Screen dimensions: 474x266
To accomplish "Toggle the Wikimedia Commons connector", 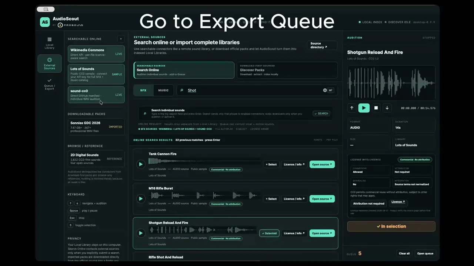I will [96, 54].
